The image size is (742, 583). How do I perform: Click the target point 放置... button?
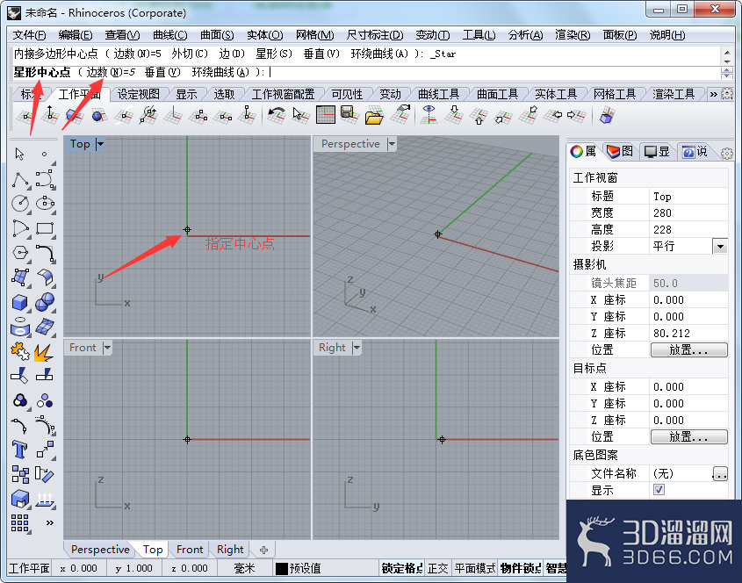pos(689,436)
